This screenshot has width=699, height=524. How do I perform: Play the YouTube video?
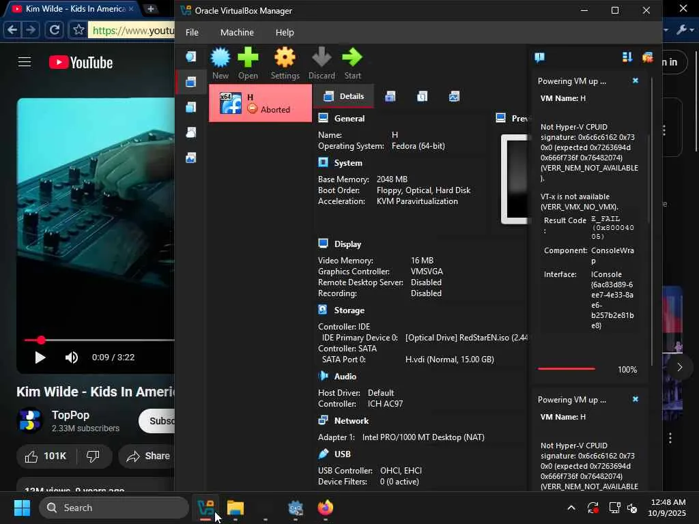pyautogui.click(x=40, y=358)
